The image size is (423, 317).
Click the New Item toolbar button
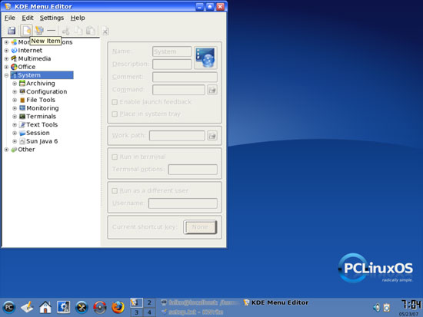tap(26, 31)
